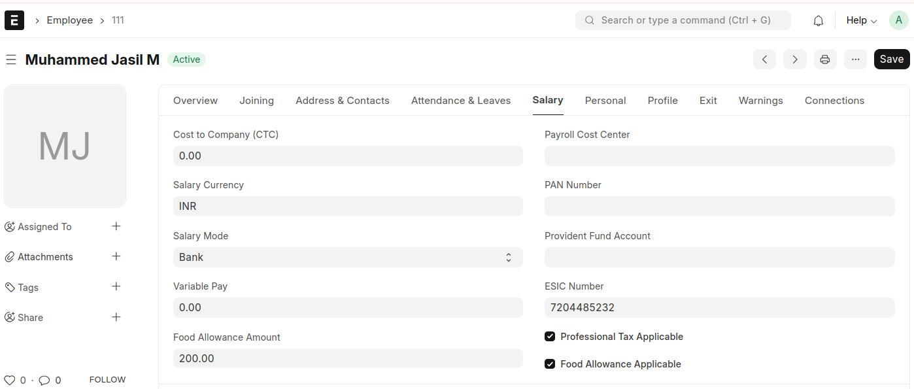Go to previous employee record
The height and width of the screenshot is (389, 914).
coord(764,59)
